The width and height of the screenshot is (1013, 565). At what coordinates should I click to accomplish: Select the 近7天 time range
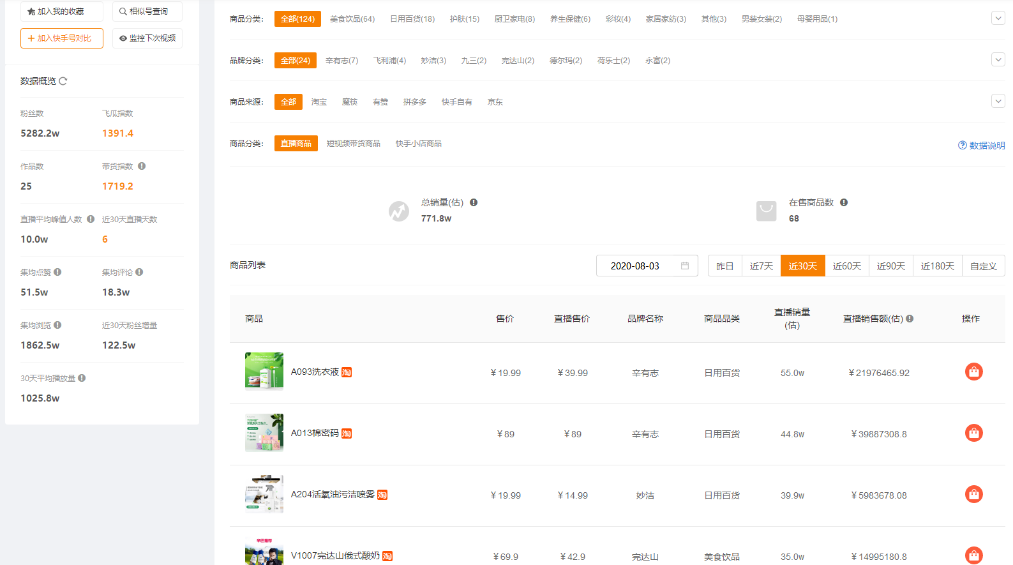pyautogui.click(x=762, y=266)
